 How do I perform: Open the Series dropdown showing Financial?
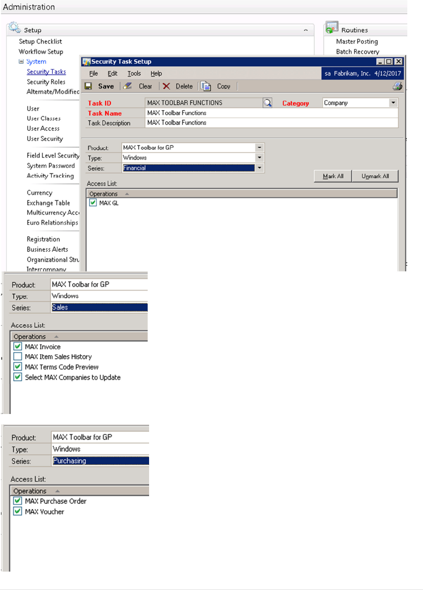[x=260, y=168]
